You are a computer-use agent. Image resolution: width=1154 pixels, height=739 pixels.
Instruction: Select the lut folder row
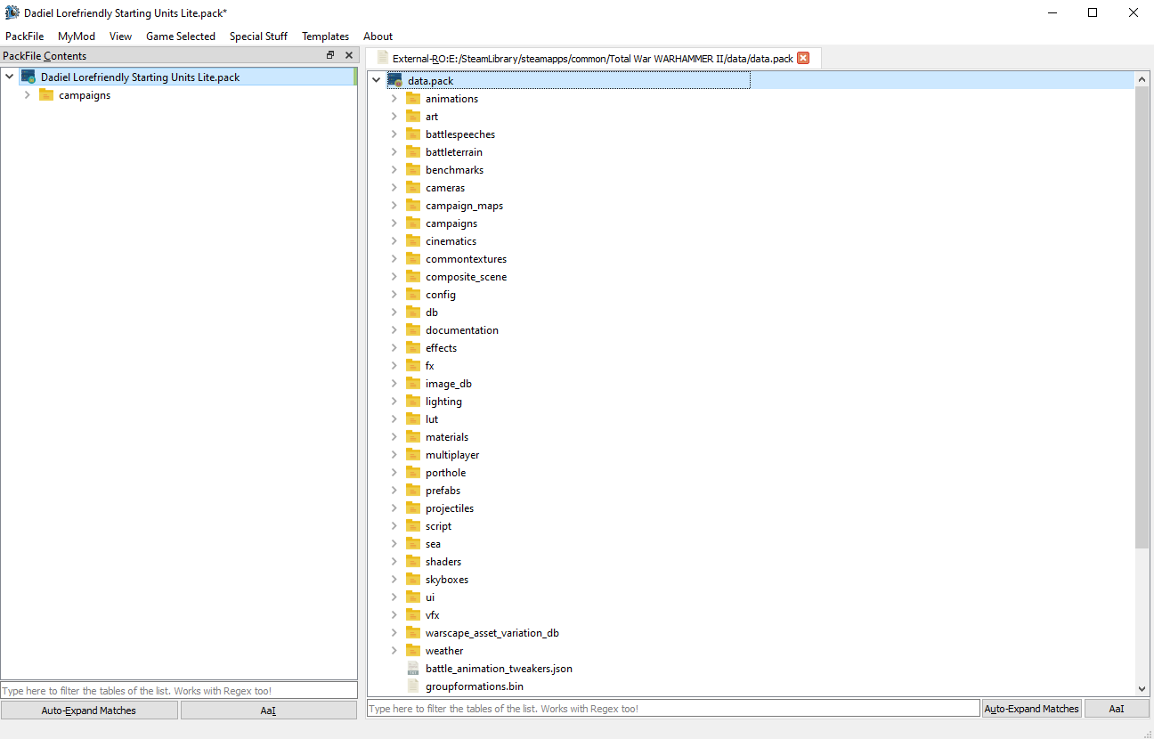761,419
